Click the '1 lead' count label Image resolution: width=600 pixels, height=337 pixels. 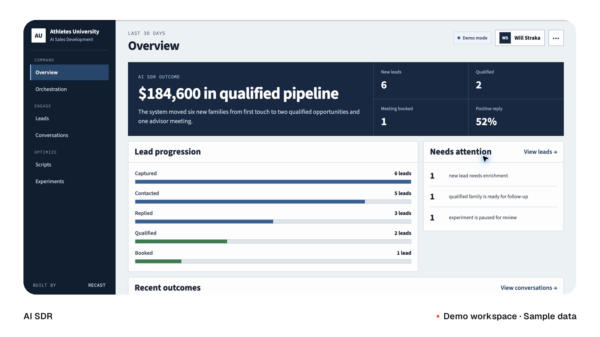(x=404, y=253)
